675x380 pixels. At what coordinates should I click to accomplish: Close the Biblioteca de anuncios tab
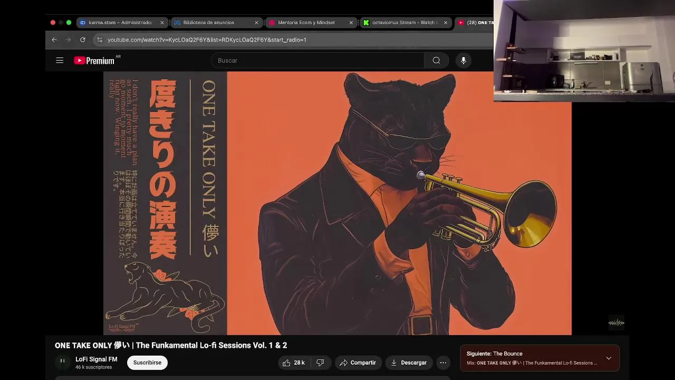tap(257, 23)
